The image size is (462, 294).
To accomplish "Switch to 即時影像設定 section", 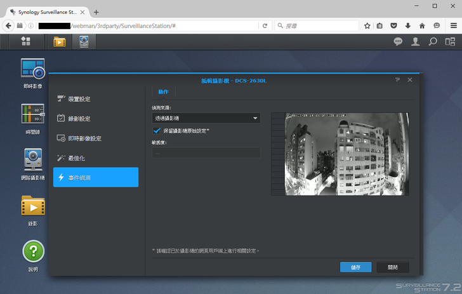I will tap(96, 138).
